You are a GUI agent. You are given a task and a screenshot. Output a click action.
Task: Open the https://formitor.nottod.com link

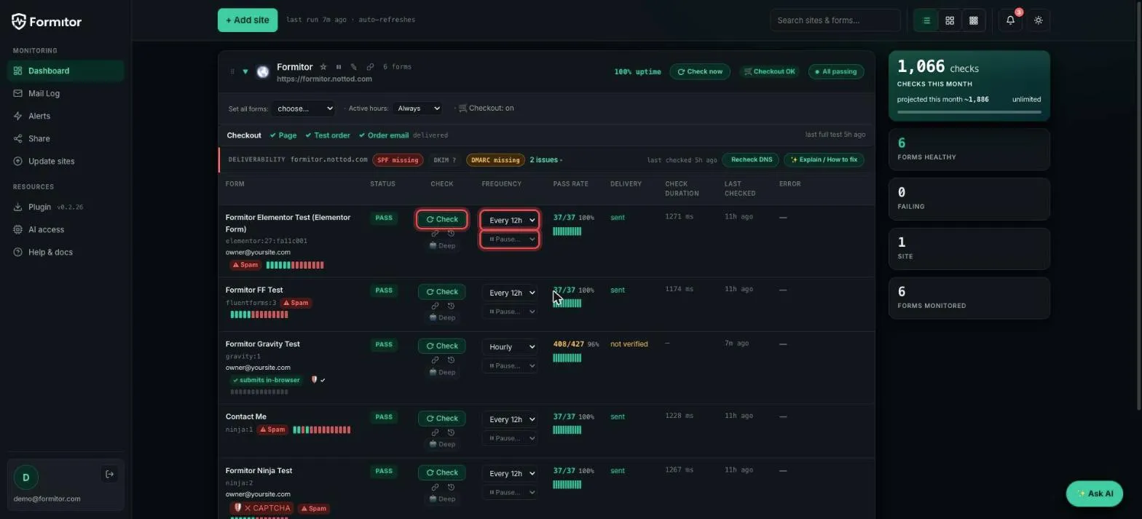(324, 79)
